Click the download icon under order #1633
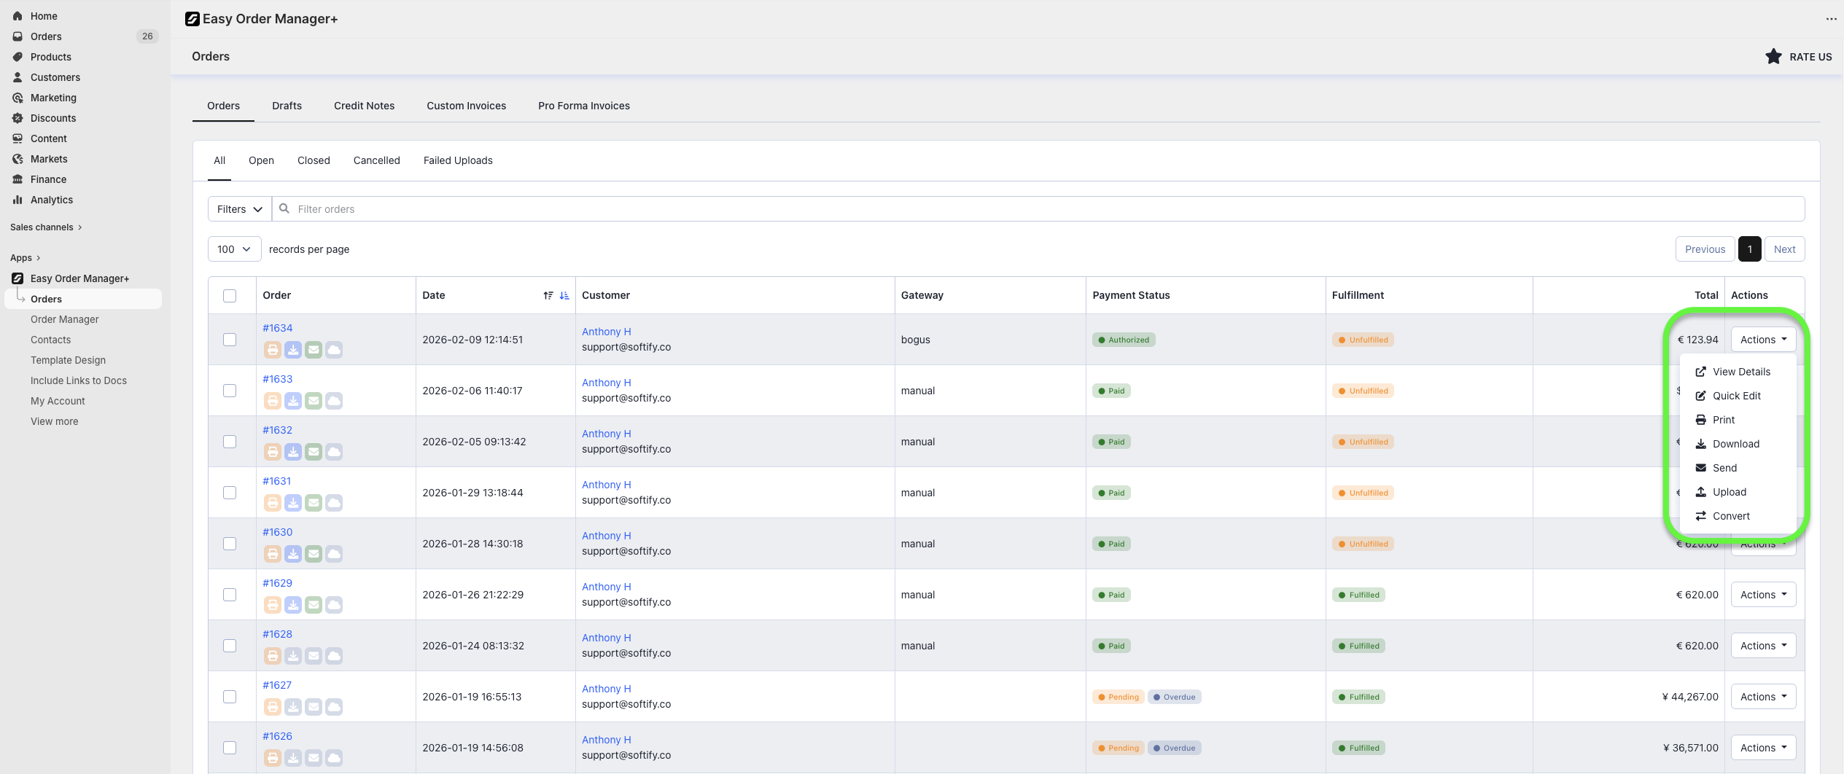 (x=293, y=401)
